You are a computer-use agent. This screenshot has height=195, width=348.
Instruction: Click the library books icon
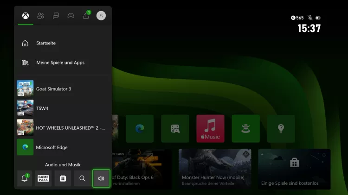pos(25,63)
